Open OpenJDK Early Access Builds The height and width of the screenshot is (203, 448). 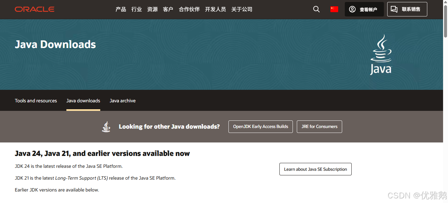(261, 127)
